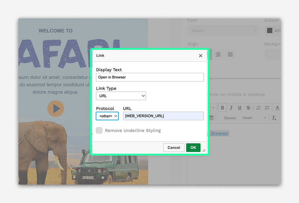The image size is (299, 203).
Task: Cancel the Link dialog
Action: coord(174,148)
